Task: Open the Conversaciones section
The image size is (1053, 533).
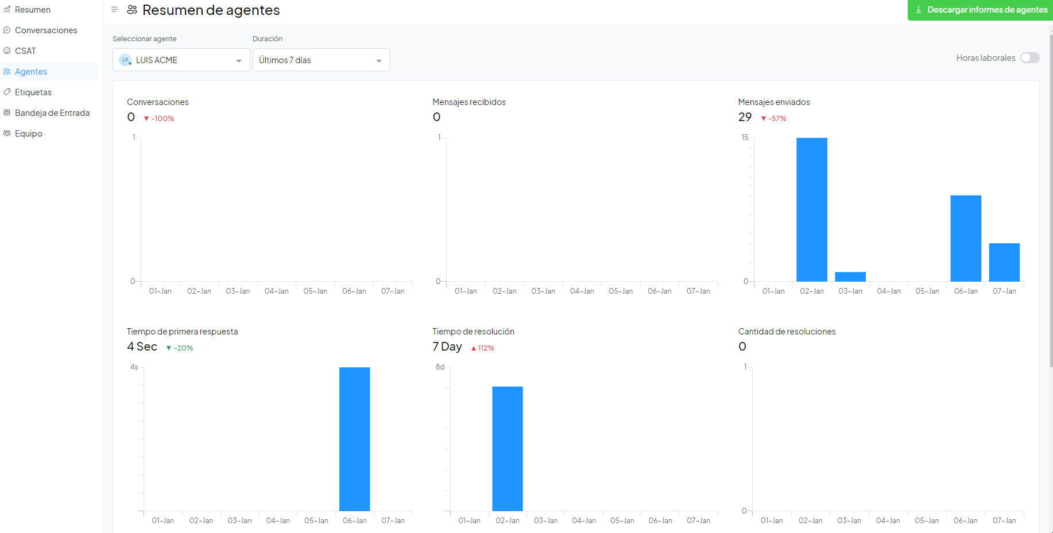Action: point(46,30)
